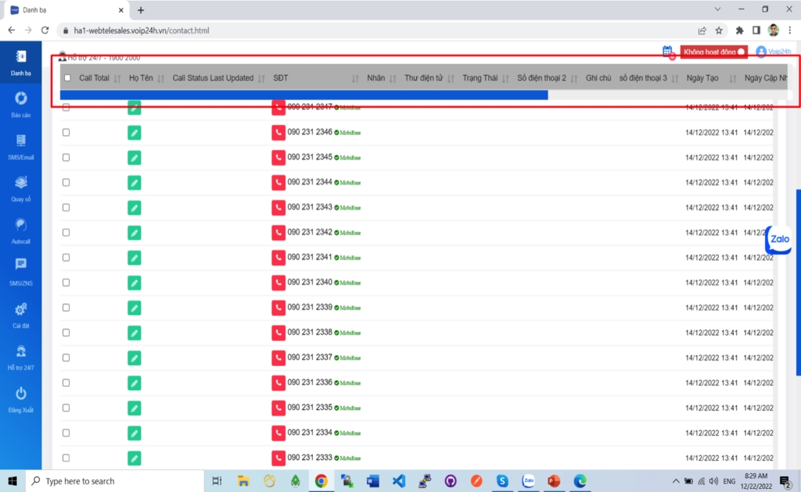Open the SMS/ZNS sidebar menu item
This screenshot has width=801, height=492.
point(21,268)
